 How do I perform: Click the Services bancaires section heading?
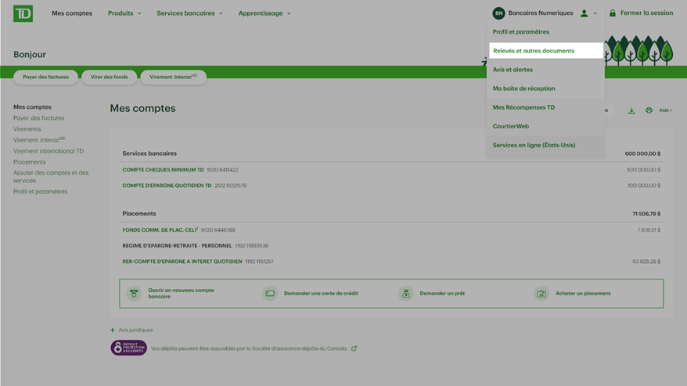pyautogui.click(x=149, y=153)
